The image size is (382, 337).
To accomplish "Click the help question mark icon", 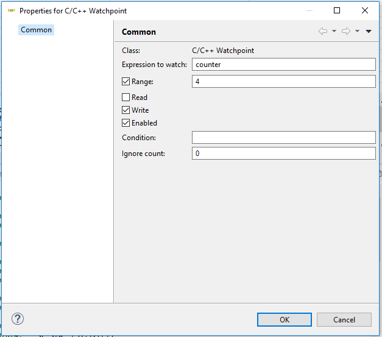I will coord(18,319).
